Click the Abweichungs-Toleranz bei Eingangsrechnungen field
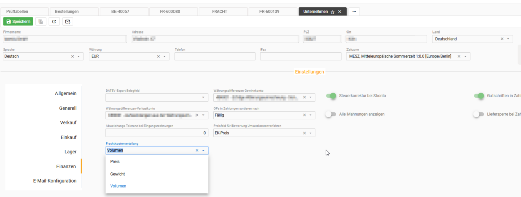 (157, 133)
